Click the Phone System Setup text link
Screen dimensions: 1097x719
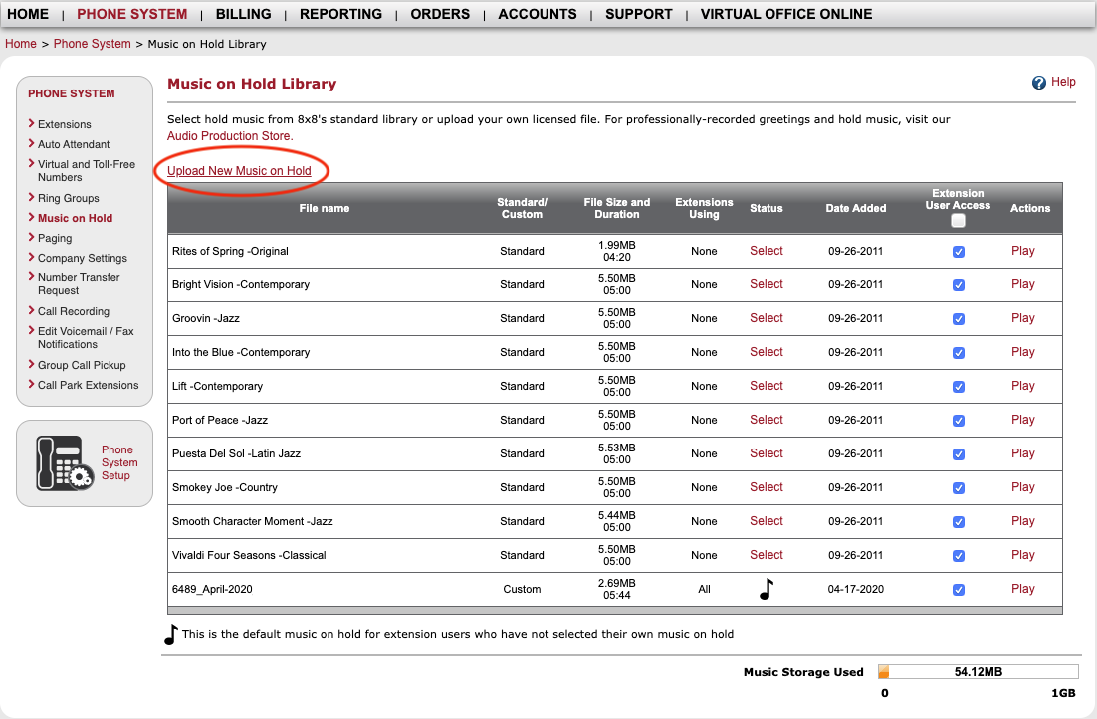pyautogui.click(x=118, y=462)
